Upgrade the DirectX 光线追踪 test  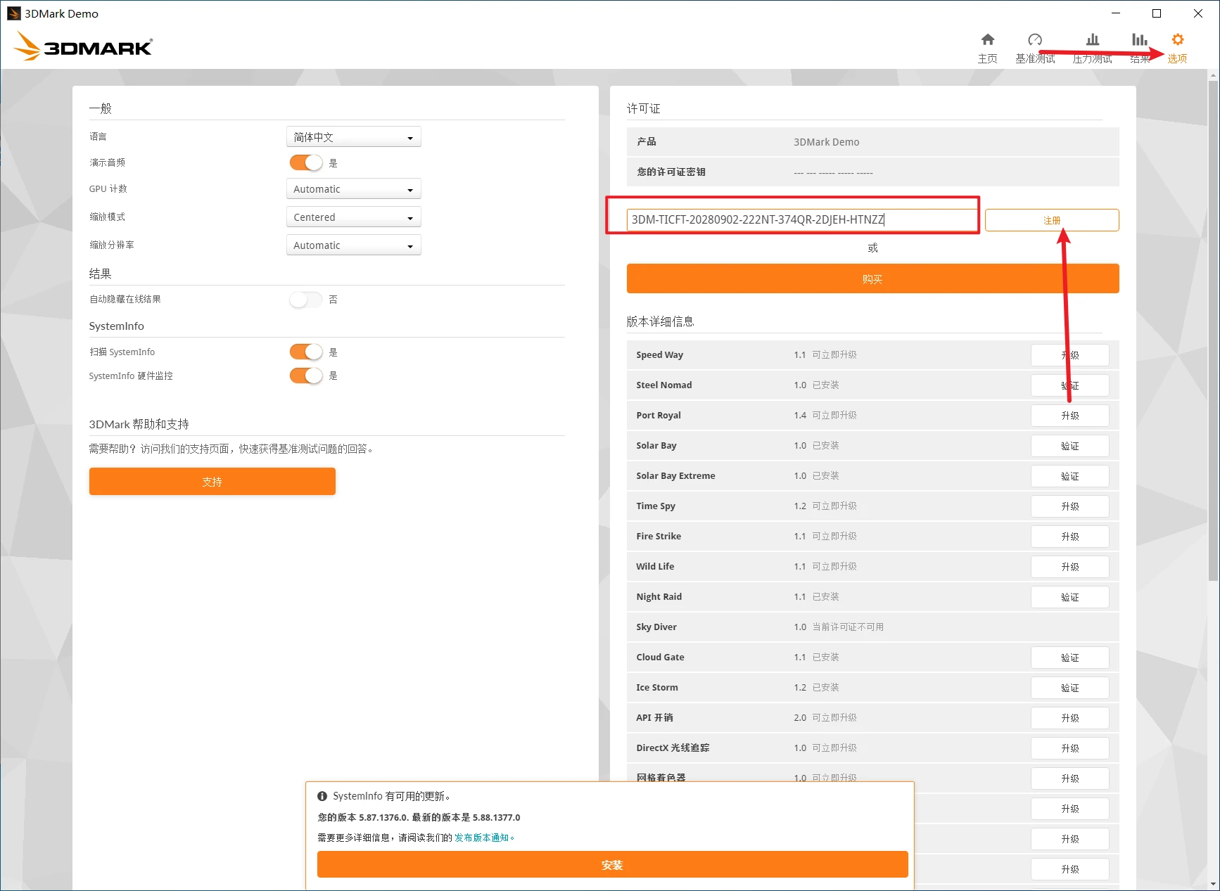click(x=1070, y=748)
